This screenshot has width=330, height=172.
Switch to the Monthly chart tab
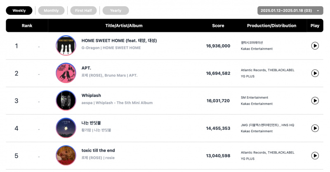click(x=51, y=11)
